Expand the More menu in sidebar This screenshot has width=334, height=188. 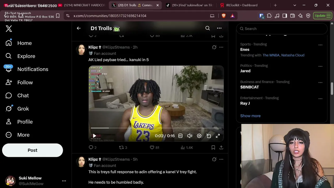(x=17, y=135)
